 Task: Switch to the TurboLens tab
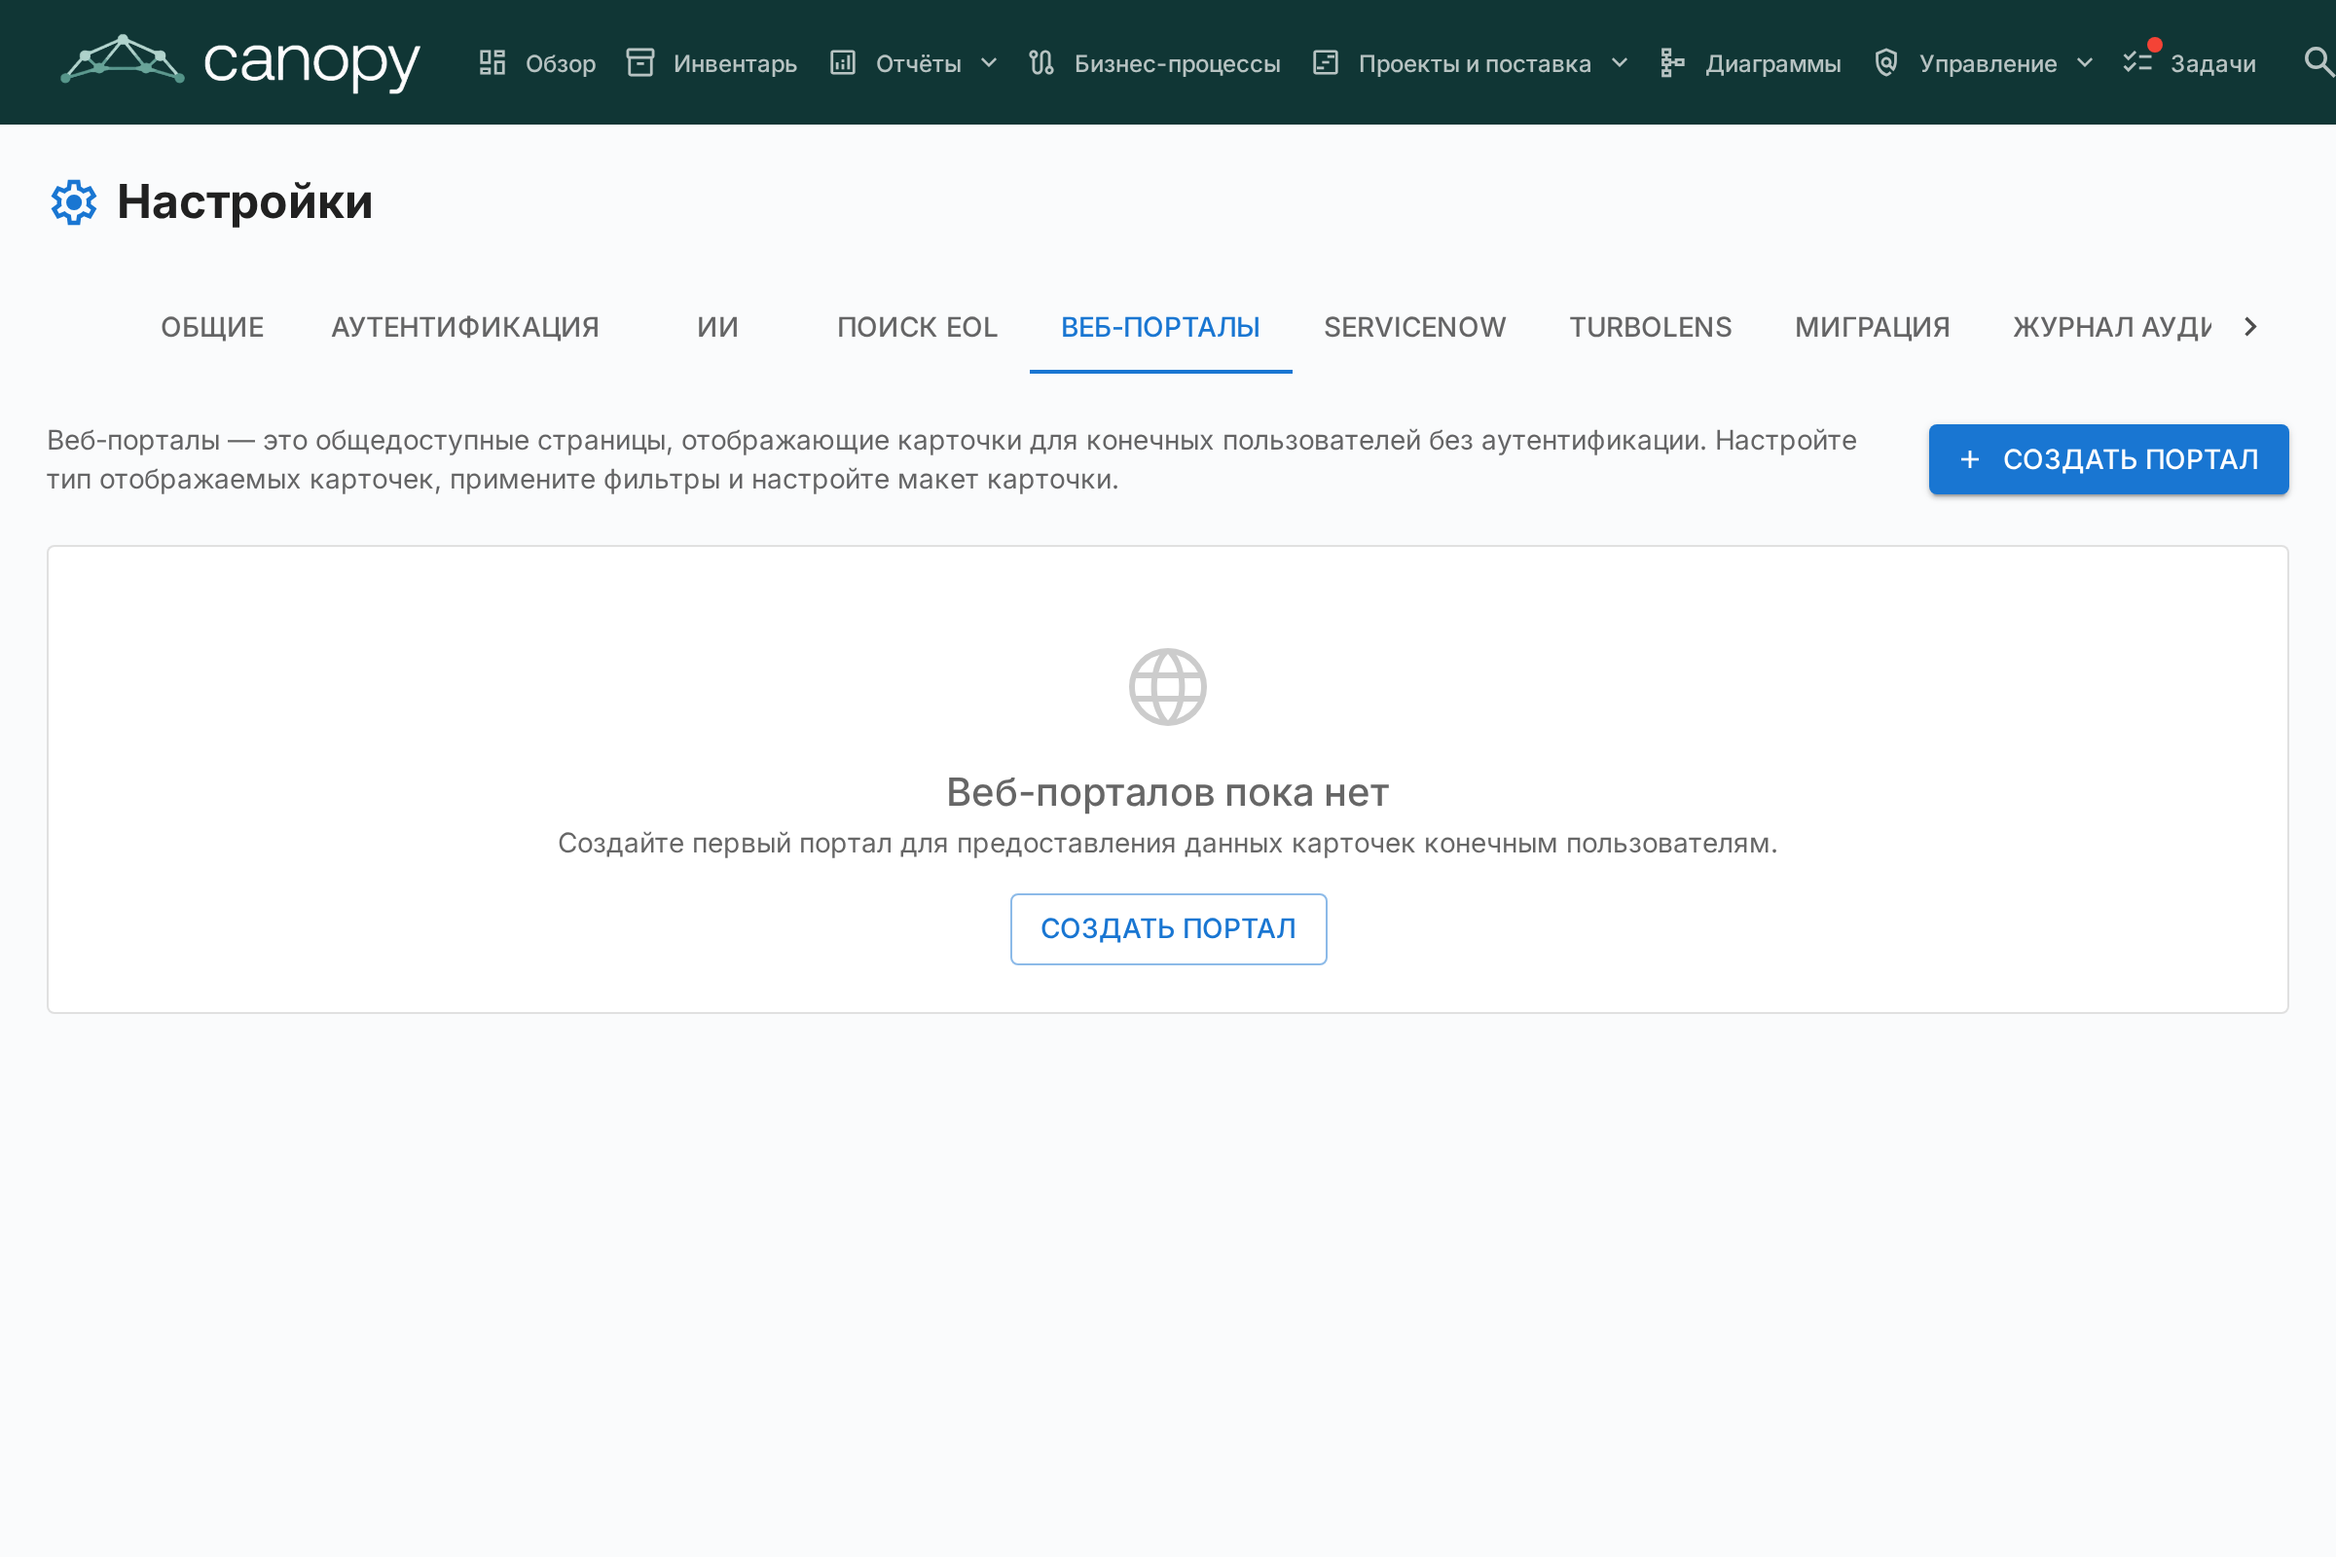1650,327
